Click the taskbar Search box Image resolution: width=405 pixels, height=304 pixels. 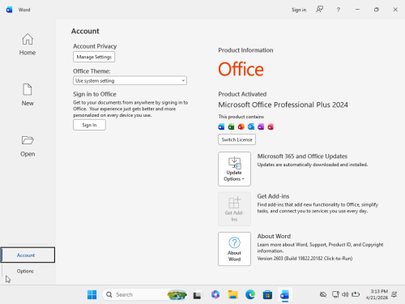(145, 294)
